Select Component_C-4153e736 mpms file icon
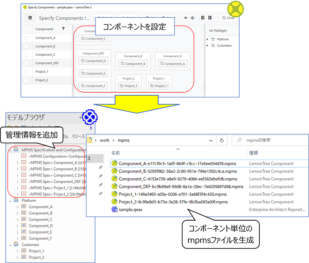This screenshot has height=263, width=309. [x=114, y=179]
